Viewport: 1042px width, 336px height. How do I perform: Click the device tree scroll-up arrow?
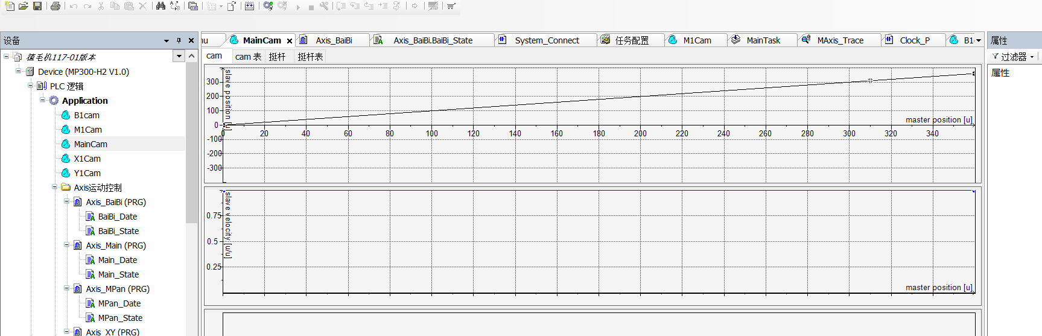click(x=191, y=56)
